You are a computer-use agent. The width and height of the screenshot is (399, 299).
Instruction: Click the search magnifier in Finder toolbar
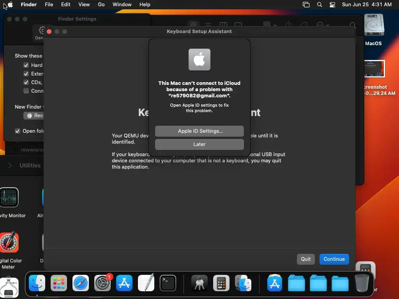coord(353,25)
